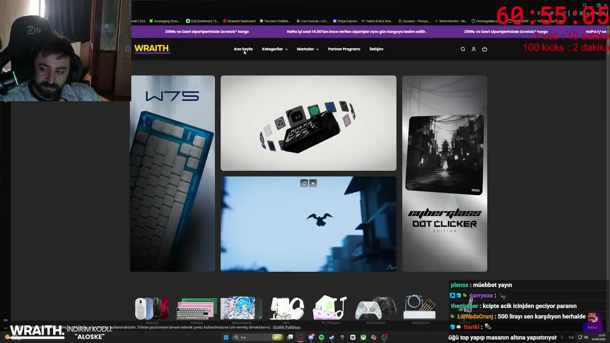Open the Aksesuar category icon
Image resolution: width=610 pixels, height=343 pixels.
point(419,308)
